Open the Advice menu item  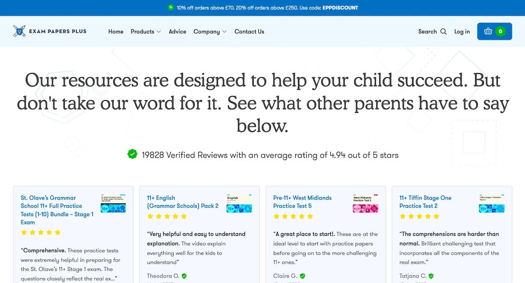point(177,31)
